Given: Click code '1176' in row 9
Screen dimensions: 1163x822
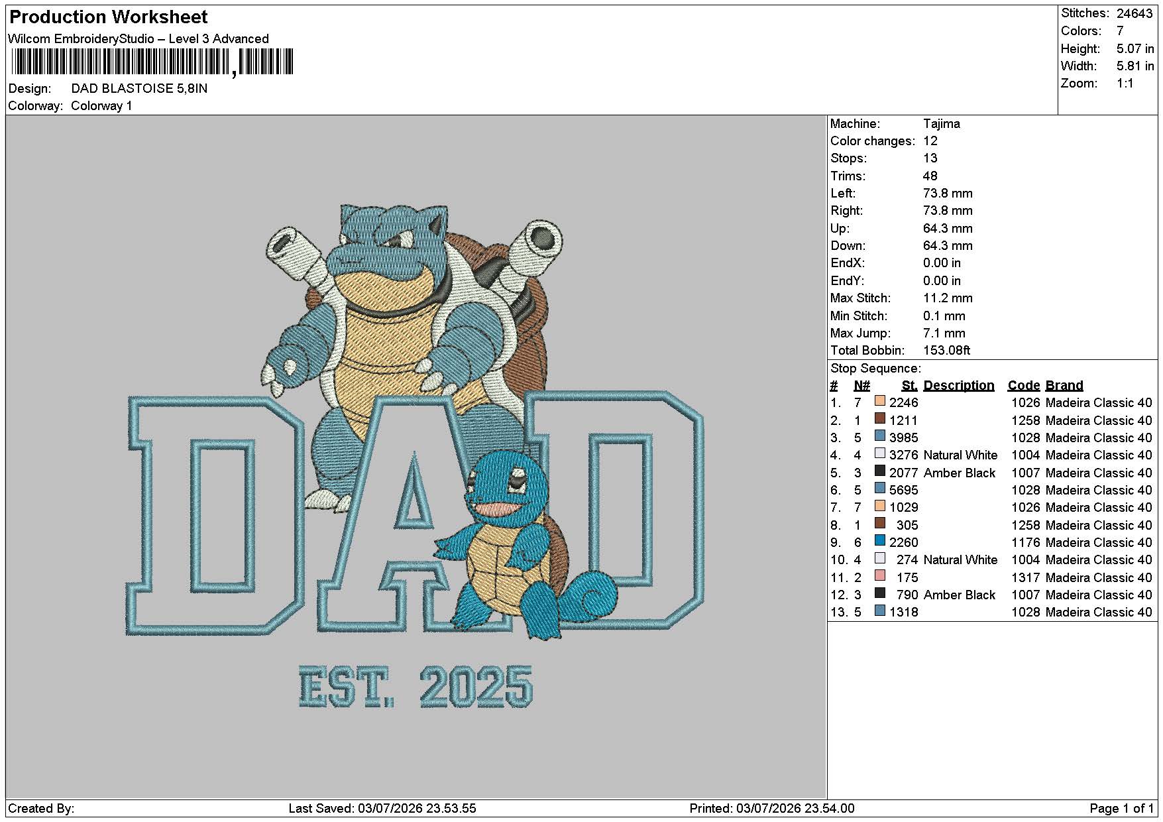Looking at the screenshot, I should (1025, 542).
